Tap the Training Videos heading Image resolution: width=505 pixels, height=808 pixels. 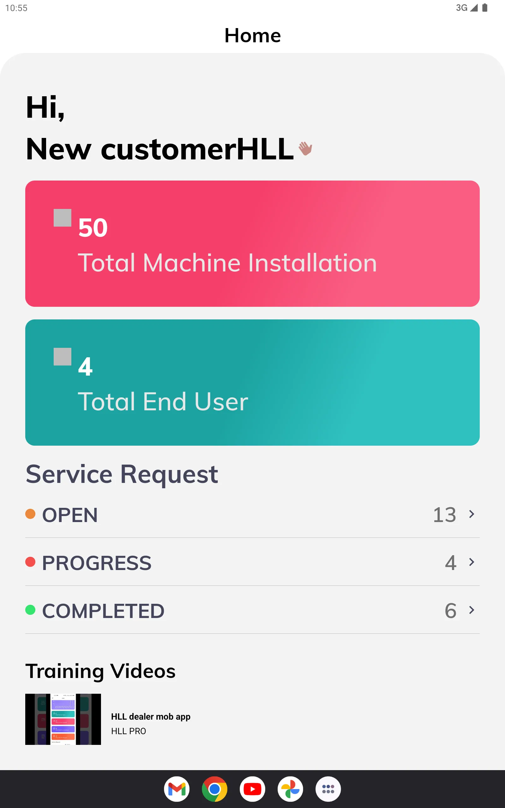pyautogui.click(x=101, y=671)
